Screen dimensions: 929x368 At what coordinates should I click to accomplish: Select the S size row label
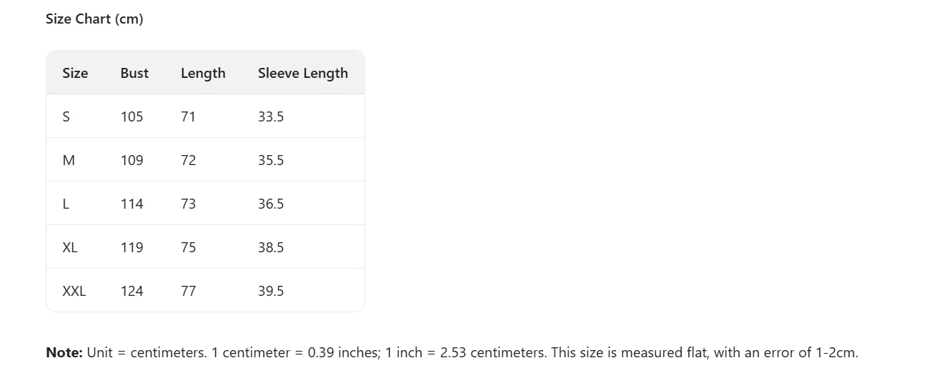(x=66, y=116)
